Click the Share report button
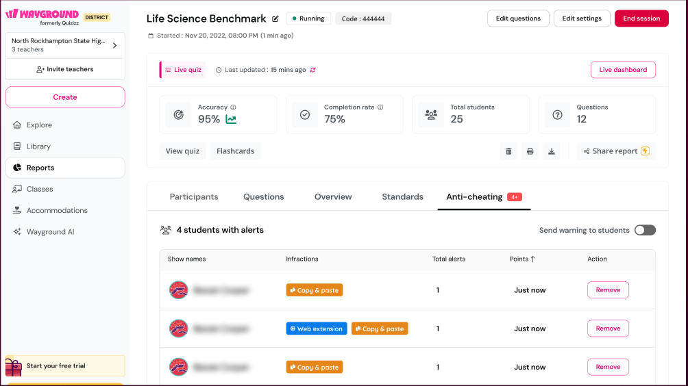This screenshot has width=688, height=386. [x=615, y=151]
